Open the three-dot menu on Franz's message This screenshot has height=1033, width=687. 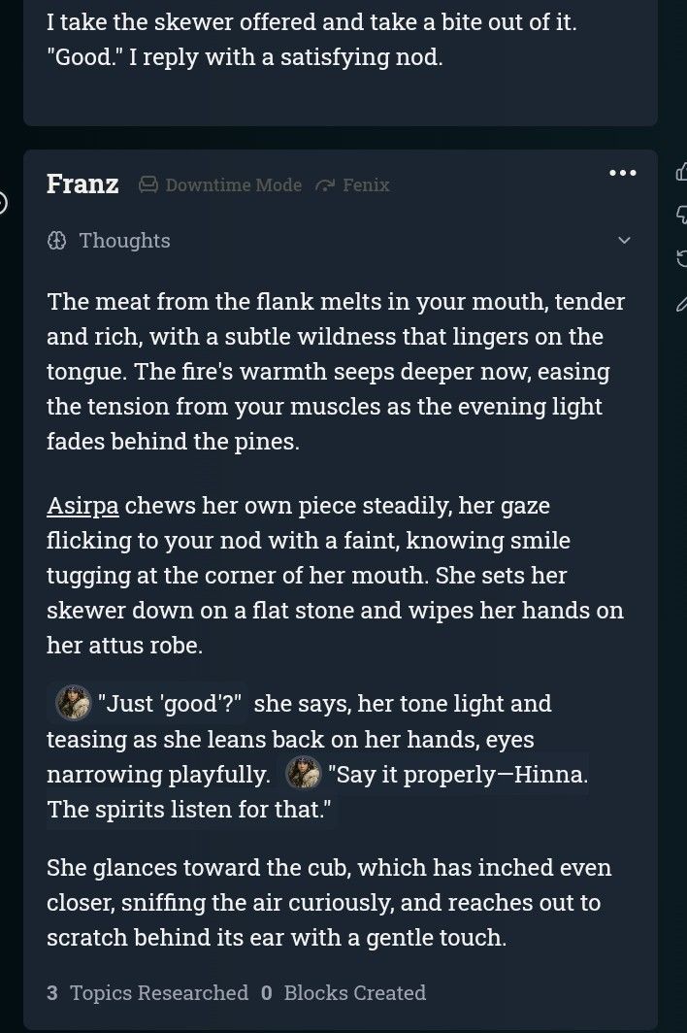[622, 173]
